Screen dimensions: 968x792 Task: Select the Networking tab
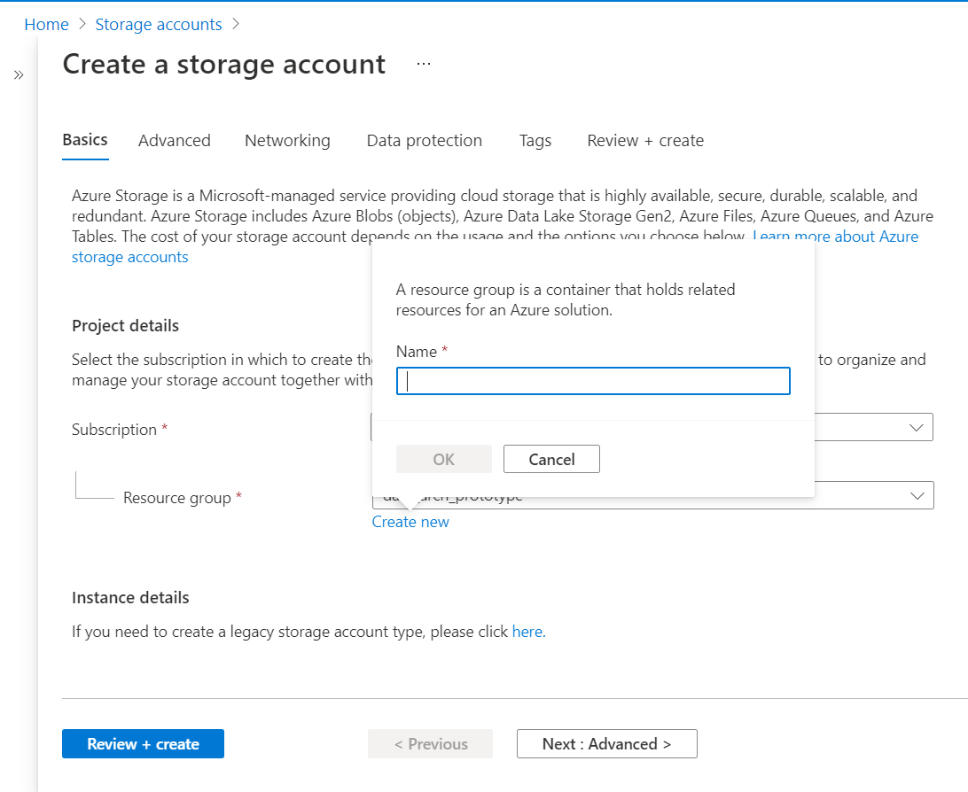[287, 141]
